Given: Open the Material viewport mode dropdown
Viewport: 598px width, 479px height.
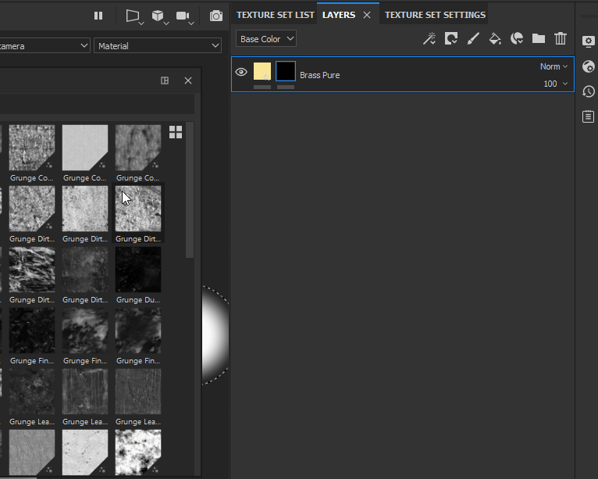Looking at the screenshot, I should (158, 46).
